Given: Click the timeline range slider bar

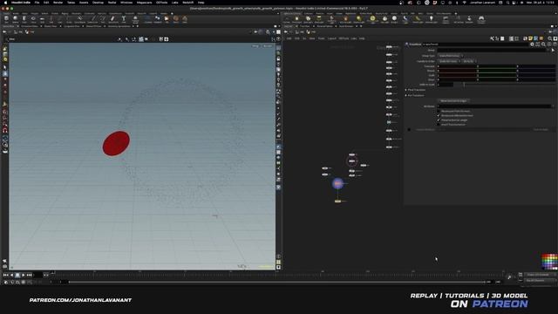Looking at the screenshot, I should [277, 282].
